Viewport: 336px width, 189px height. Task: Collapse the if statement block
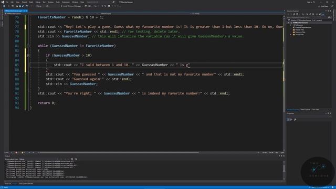coord(28,55)
